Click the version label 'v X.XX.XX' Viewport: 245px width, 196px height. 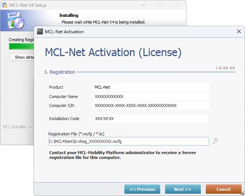[225, 68]
